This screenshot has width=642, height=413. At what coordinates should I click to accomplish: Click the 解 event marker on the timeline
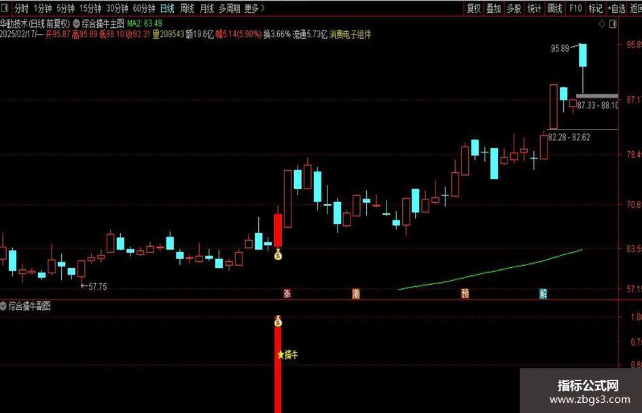(543, 293)
